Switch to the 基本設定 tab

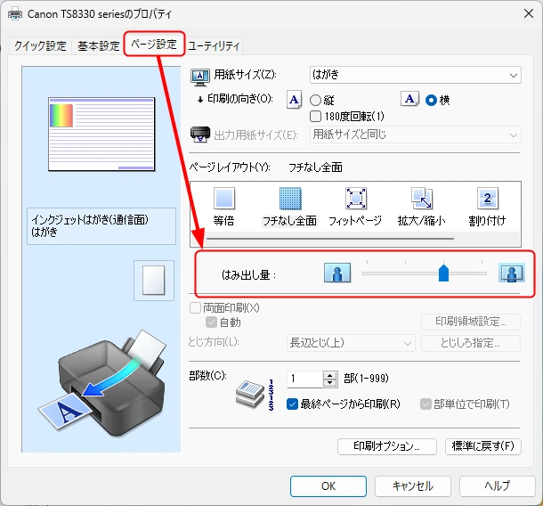[98, 46]
